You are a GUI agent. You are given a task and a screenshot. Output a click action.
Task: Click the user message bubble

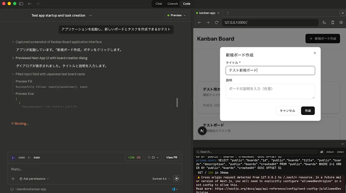tap(116, 30)
